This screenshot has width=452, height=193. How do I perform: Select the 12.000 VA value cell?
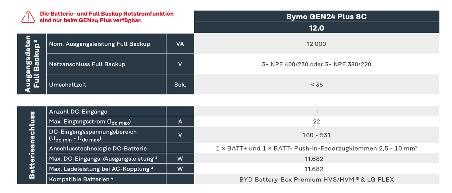click(317, 44)
